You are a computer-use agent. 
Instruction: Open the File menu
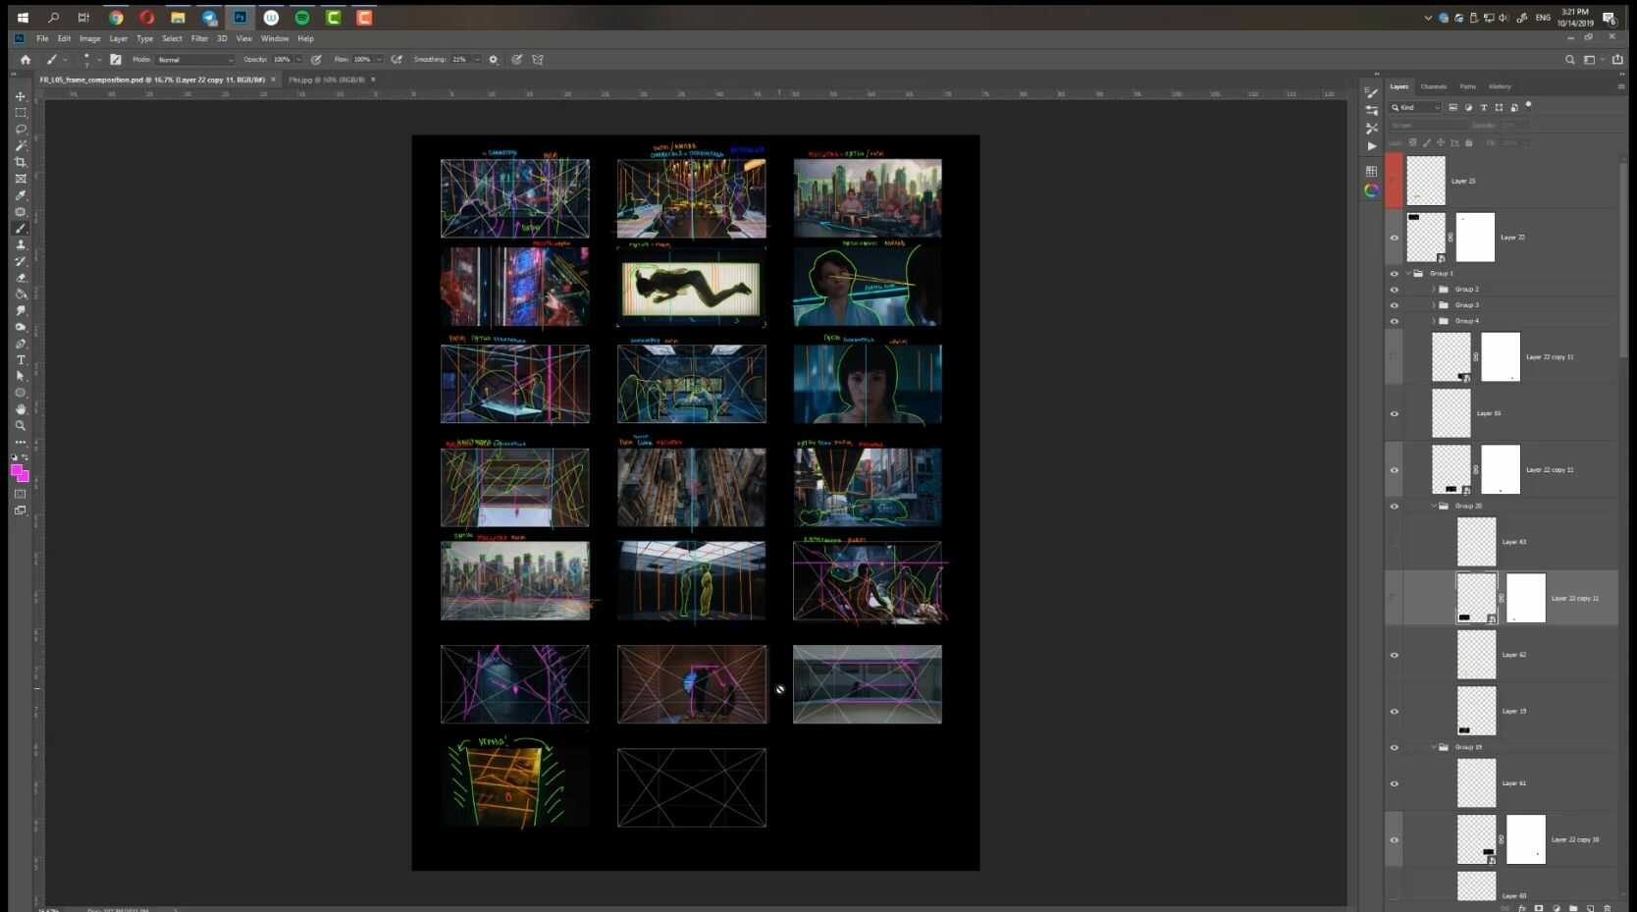(42, 39)
